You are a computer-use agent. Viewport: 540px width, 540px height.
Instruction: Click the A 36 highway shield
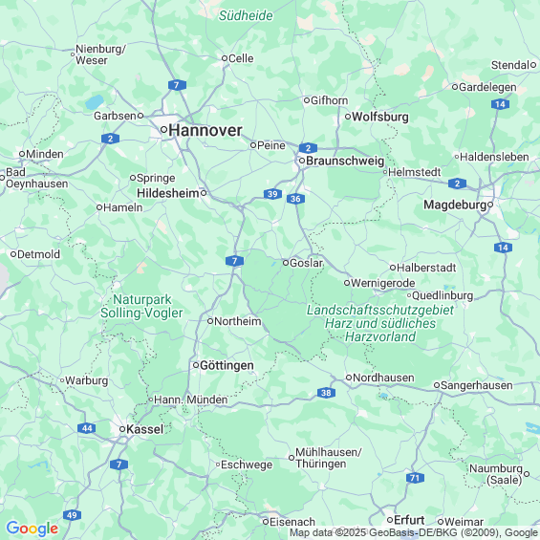pyautogui.click(x=295, y=199)
